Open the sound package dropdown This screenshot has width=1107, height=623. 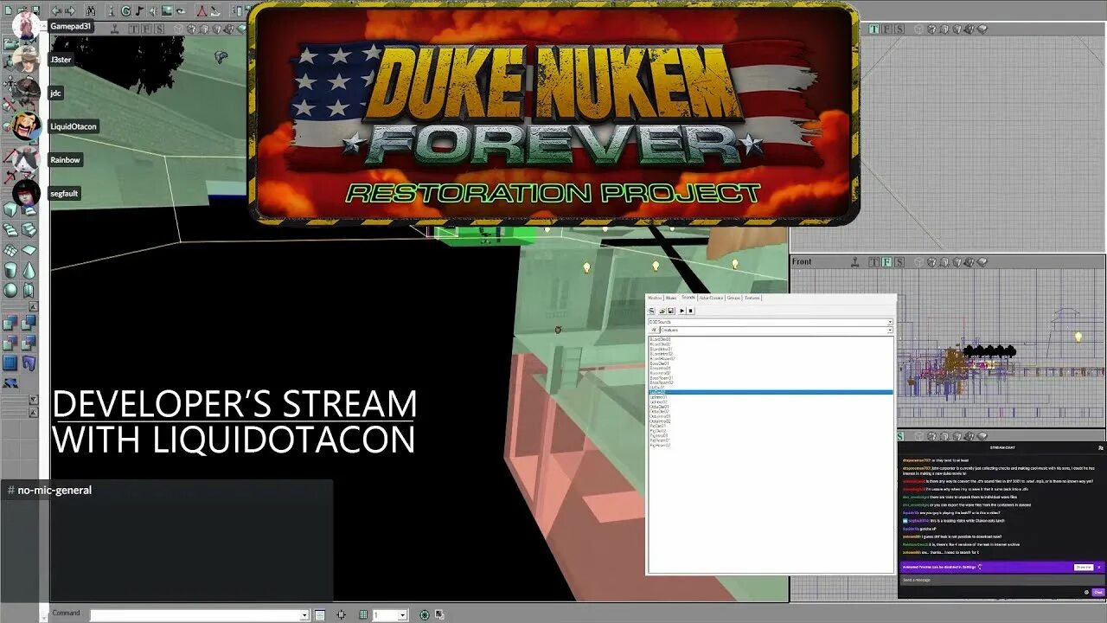(x=890, y=322)
